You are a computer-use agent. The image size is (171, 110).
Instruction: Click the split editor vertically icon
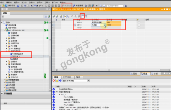tap(104, 6)
